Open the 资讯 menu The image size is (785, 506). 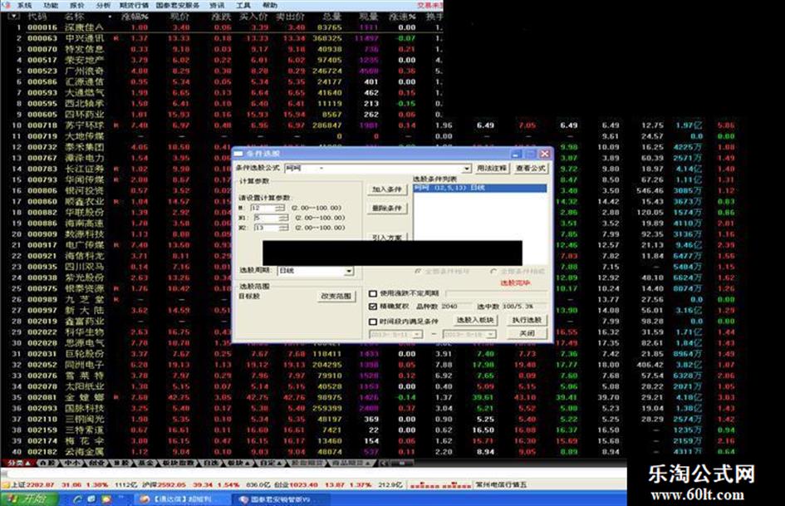pos(216,6)
